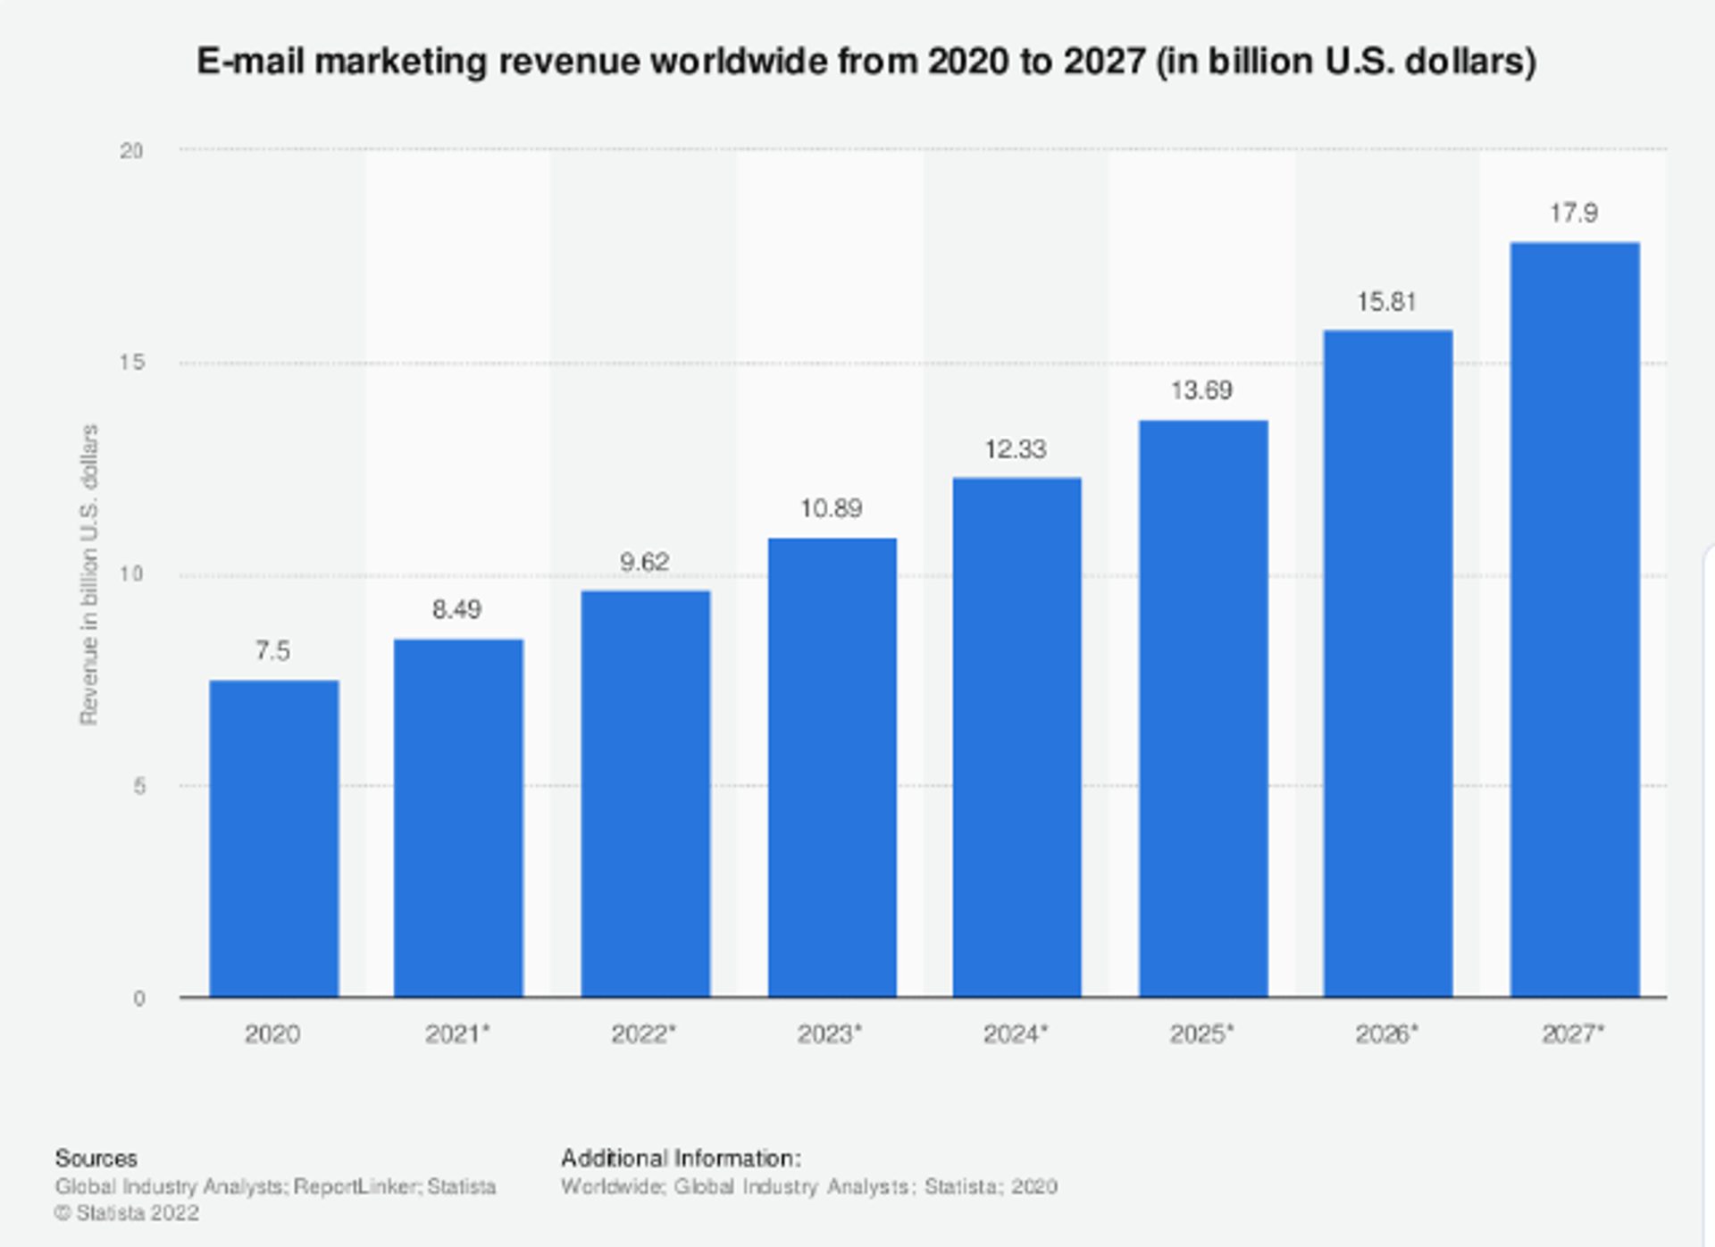Viewport: 1715px width, 1247px height.
Task: Click the 17.9 value label
Action: [x=1573, y=213]
